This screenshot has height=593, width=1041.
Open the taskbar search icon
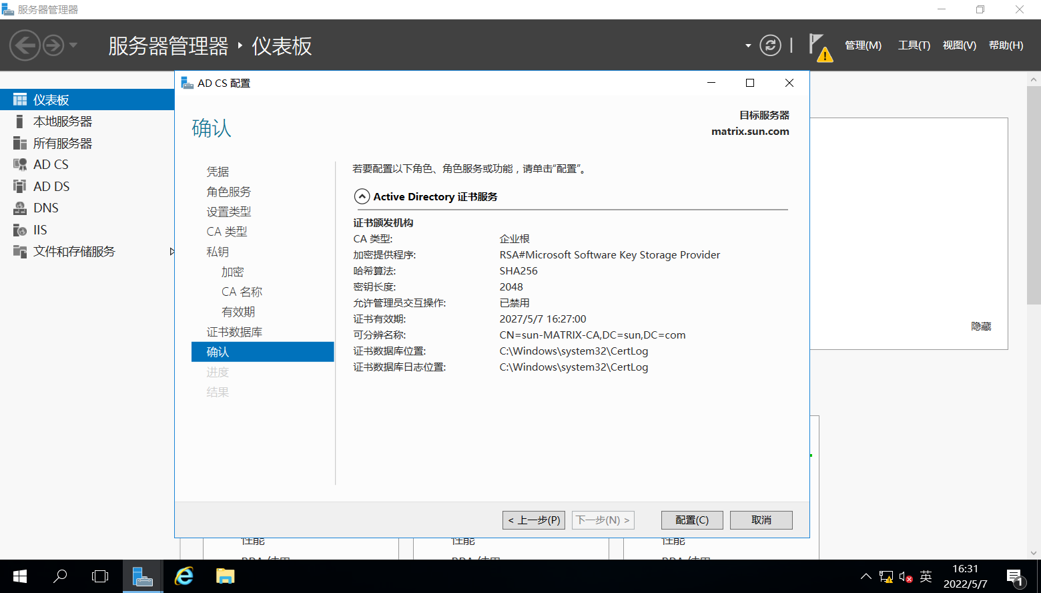pos(60,576)
